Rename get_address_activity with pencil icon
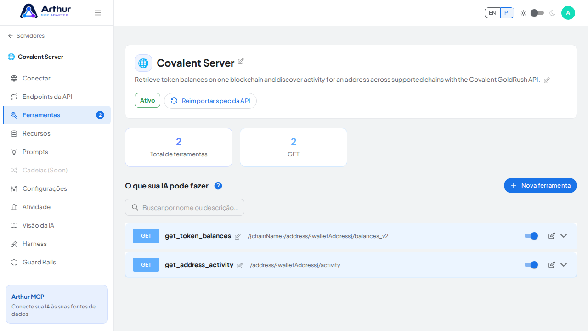The height and width of the screenshot is (331, 588). tap(240, 266)
